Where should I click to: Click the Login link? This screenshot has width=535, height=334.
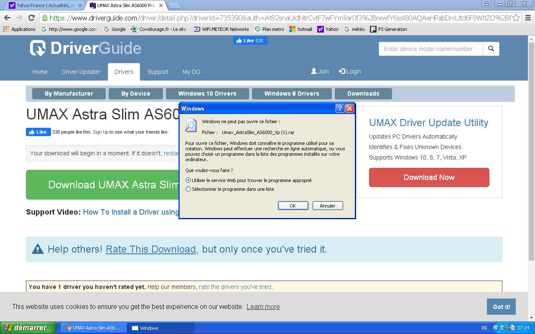coord(350,71)
